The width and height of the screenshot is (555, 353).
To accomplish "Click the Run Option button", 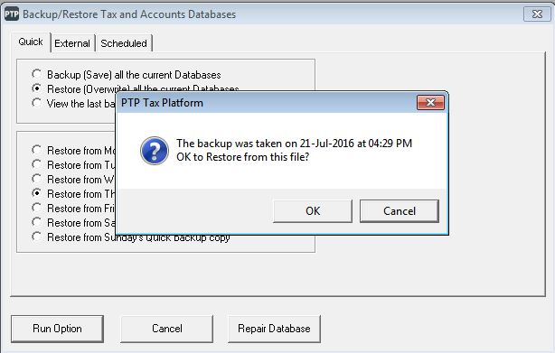I will (x=57, y=329).
